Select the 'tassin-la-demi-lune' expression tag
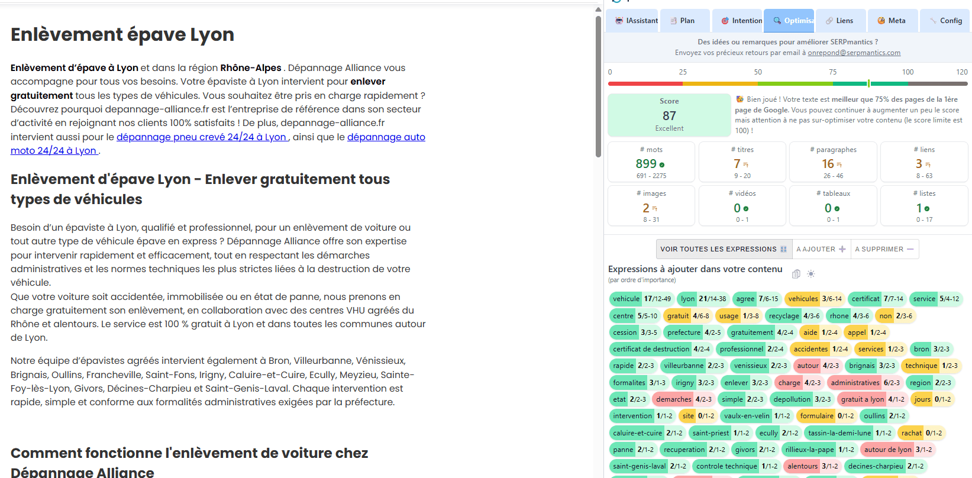Screen dimensions: 972x478 click(849, 433)
